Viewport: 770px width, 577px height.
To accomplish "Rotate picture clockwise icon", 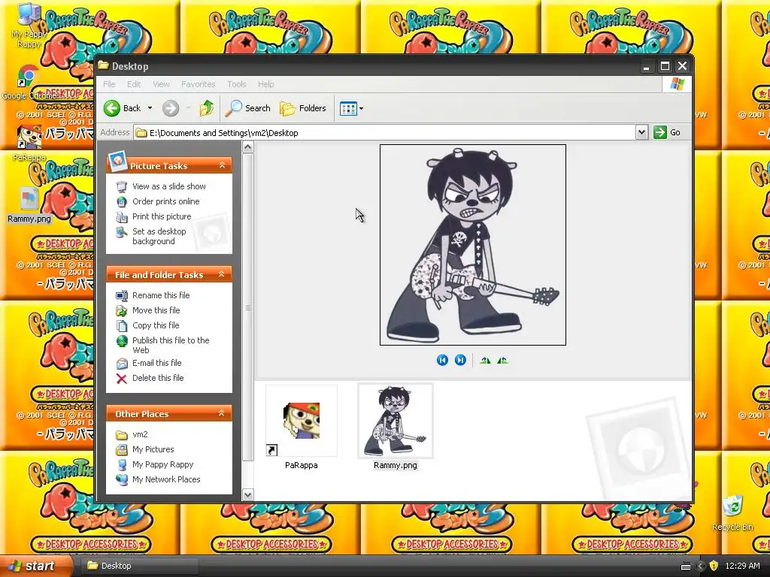I will [485, 360].
